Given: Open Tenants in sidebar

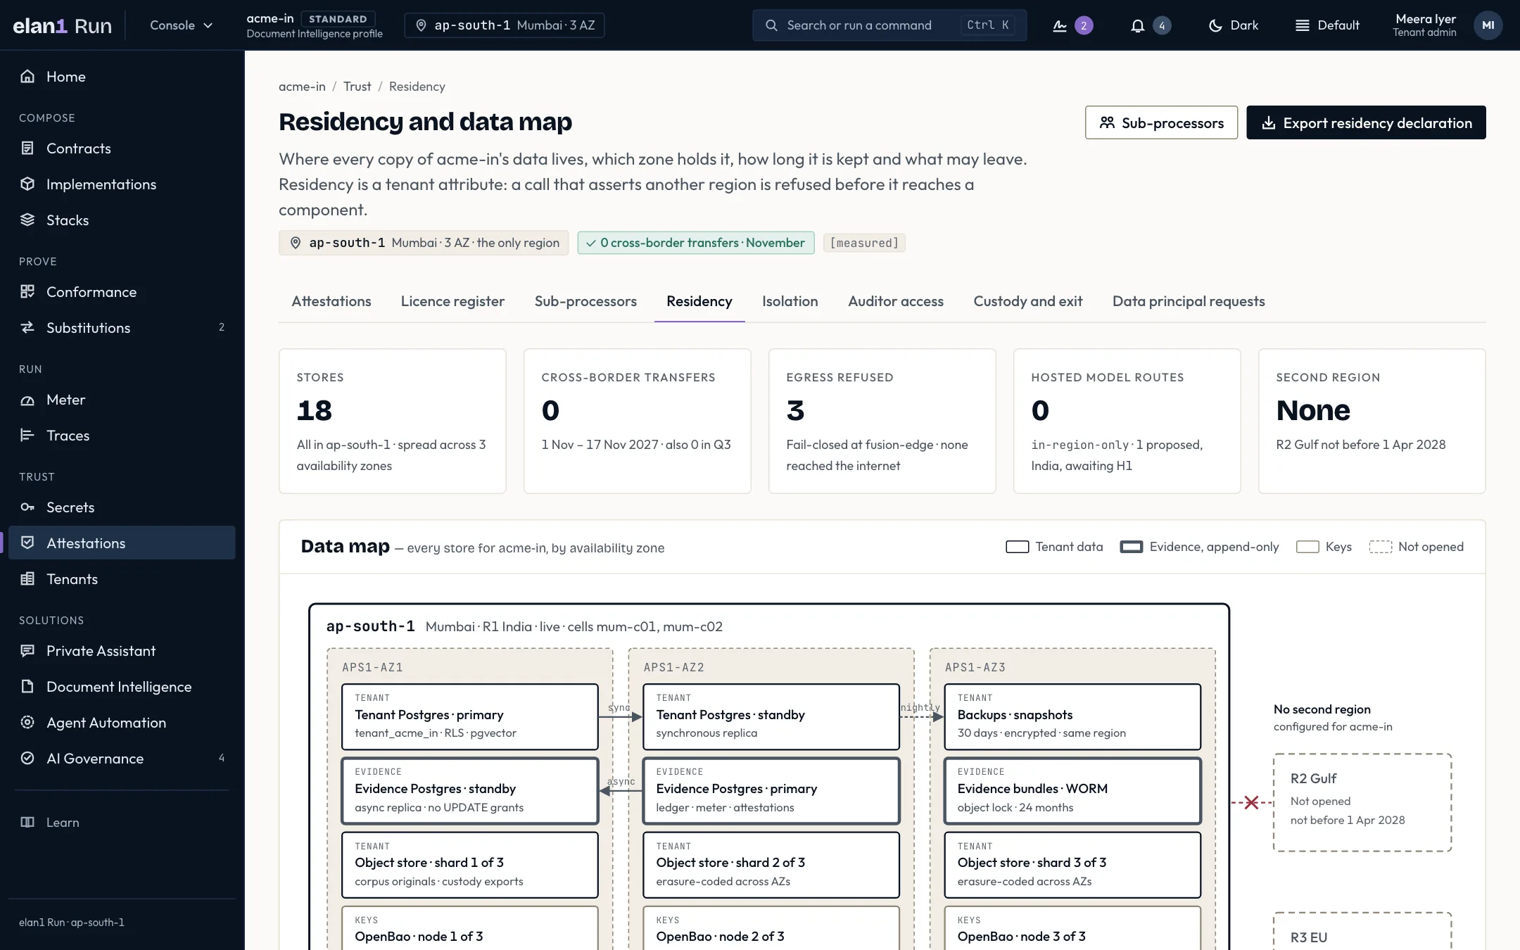Looking at the screenshot, I should pyautogui.click(x=122, y=579).
